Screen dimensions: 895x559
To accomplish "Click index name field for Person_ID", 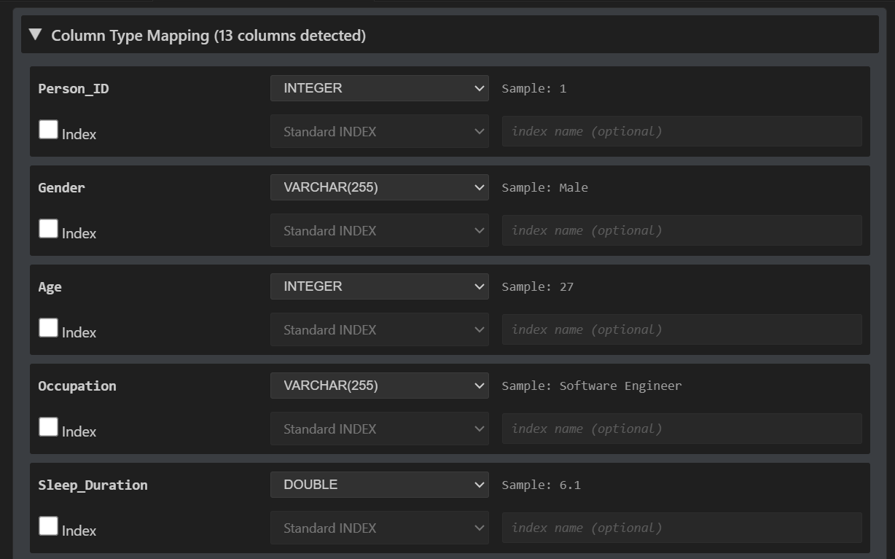I will (x=681, y=131).
